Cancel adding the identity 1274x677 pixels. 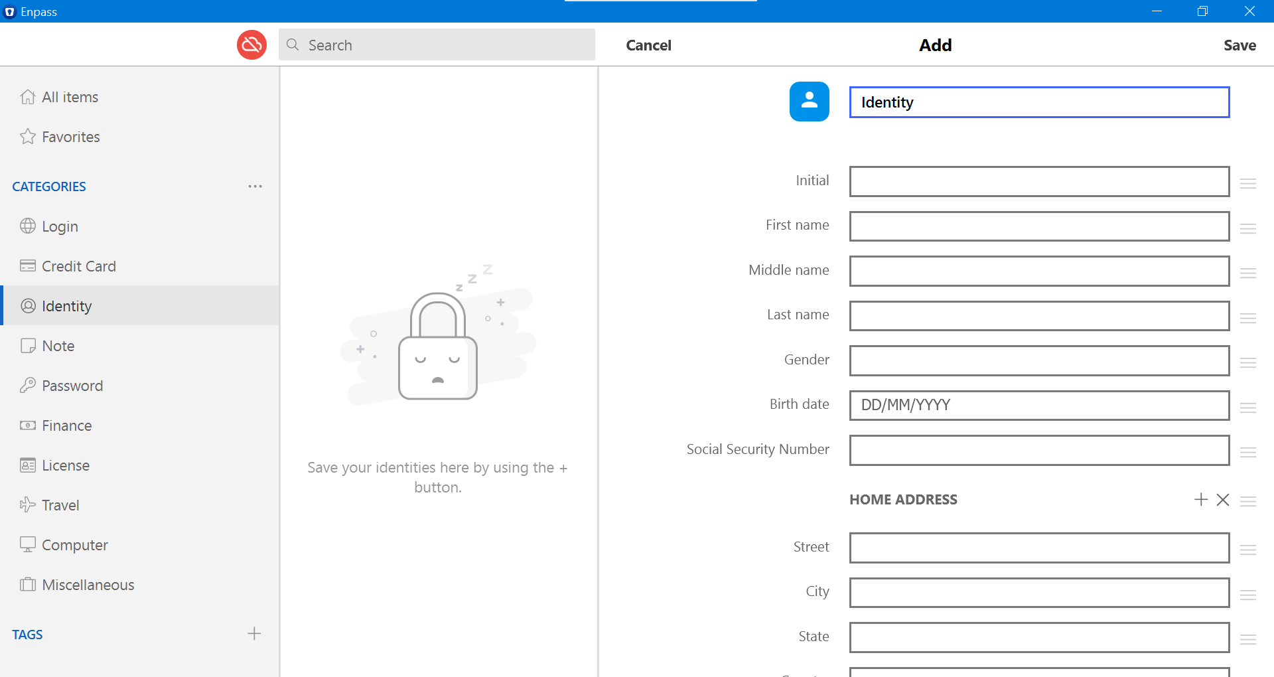point(648,45)
